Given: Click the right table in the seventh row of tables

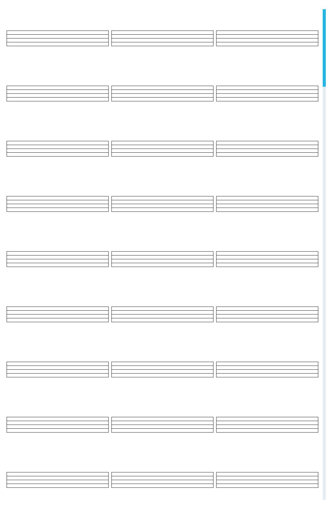Looking at the screenshot, I should coord(267,370).
